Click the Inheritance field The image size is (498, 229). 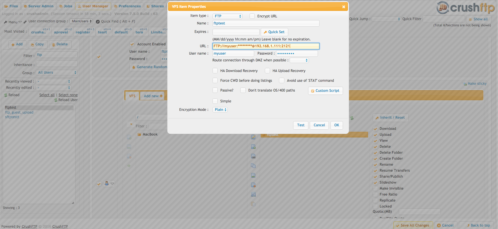tap(57, 64)
